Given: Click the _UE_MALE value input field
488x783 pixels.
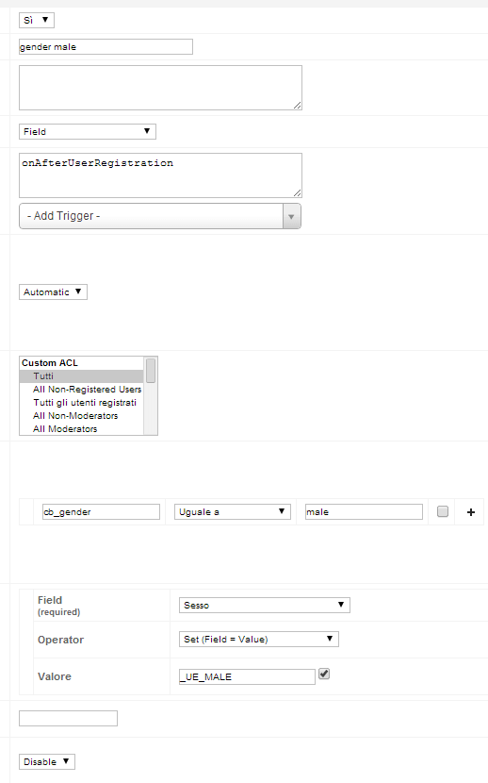Looking at the screenshot, I should [247, 676].
